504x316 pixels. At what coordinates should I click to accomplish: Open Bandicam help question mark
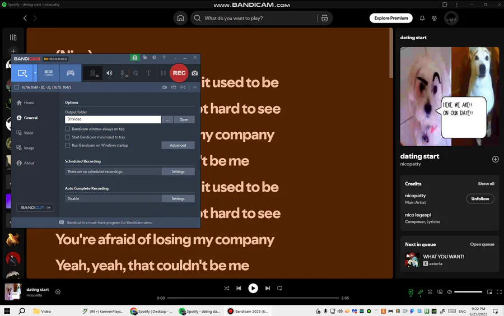(x=164, y=58)
